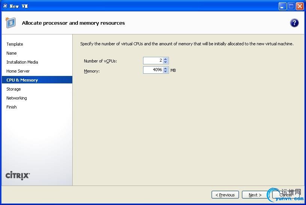306x205 pixels.
Task: Click the Next button
Action: coord(255,195)
